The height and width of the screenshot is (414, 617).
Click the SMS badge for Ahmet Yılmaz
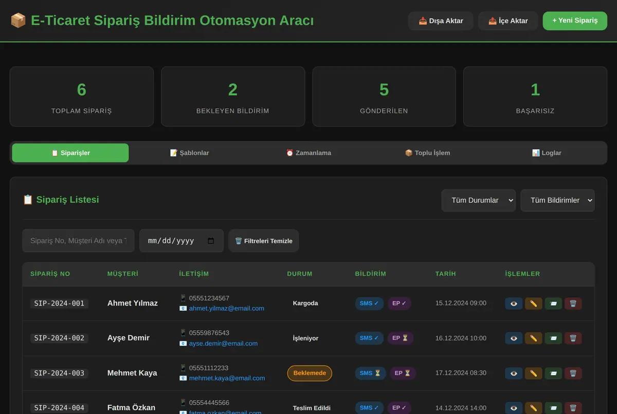(369, 304)
